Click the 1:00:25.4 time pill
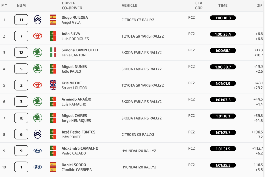The image size is (265, 177). pos(223,34)
